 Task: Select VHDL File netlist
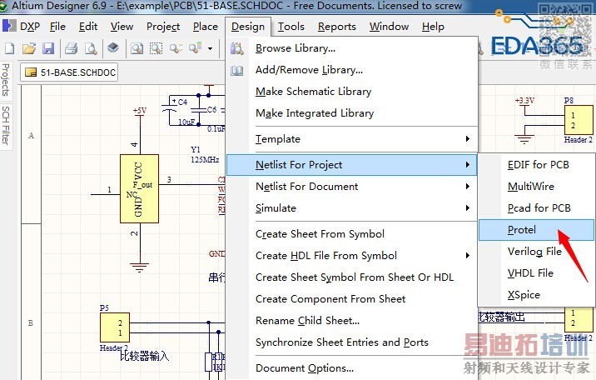pyautogui.click(x=536, y=273)
